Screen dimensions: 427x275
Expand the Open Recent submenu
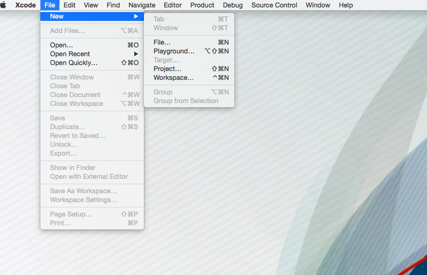[x=92, y=54]
